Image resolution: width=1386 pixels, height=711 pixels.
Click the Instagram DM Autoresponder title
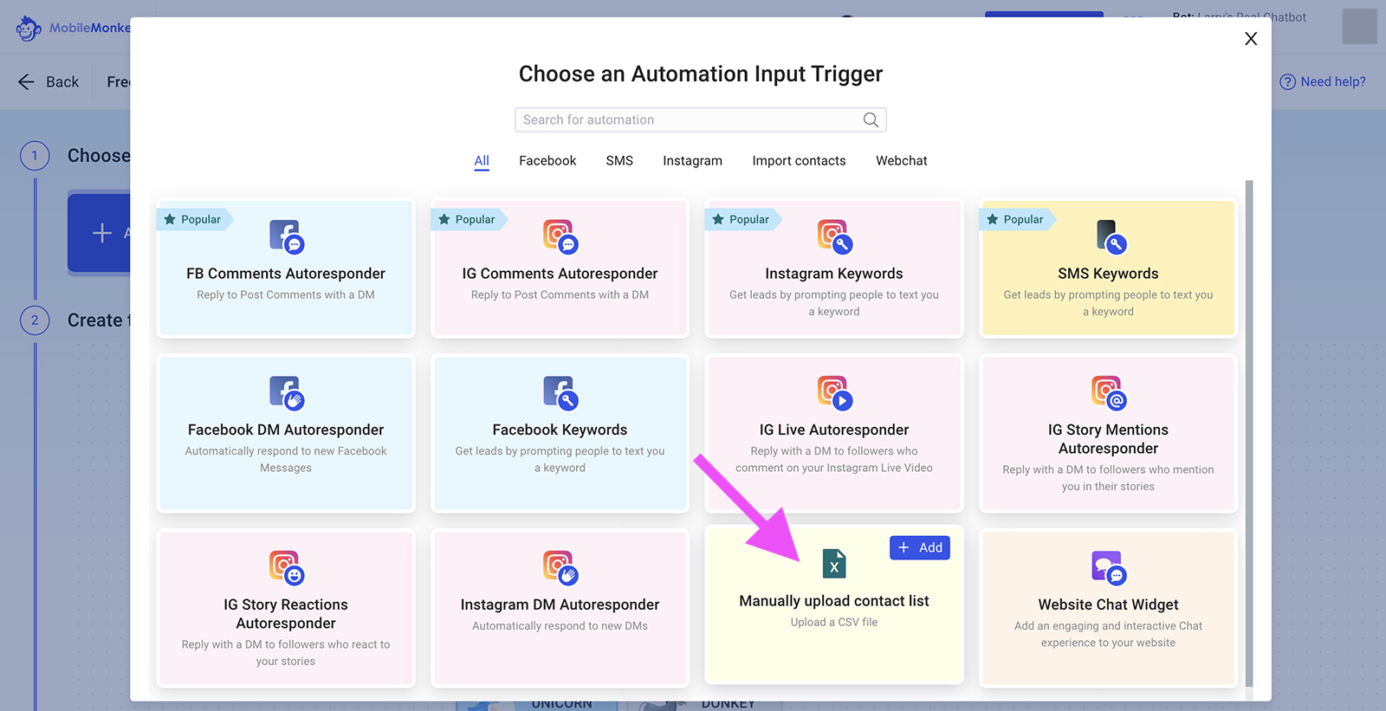click(x=560, y=604)
